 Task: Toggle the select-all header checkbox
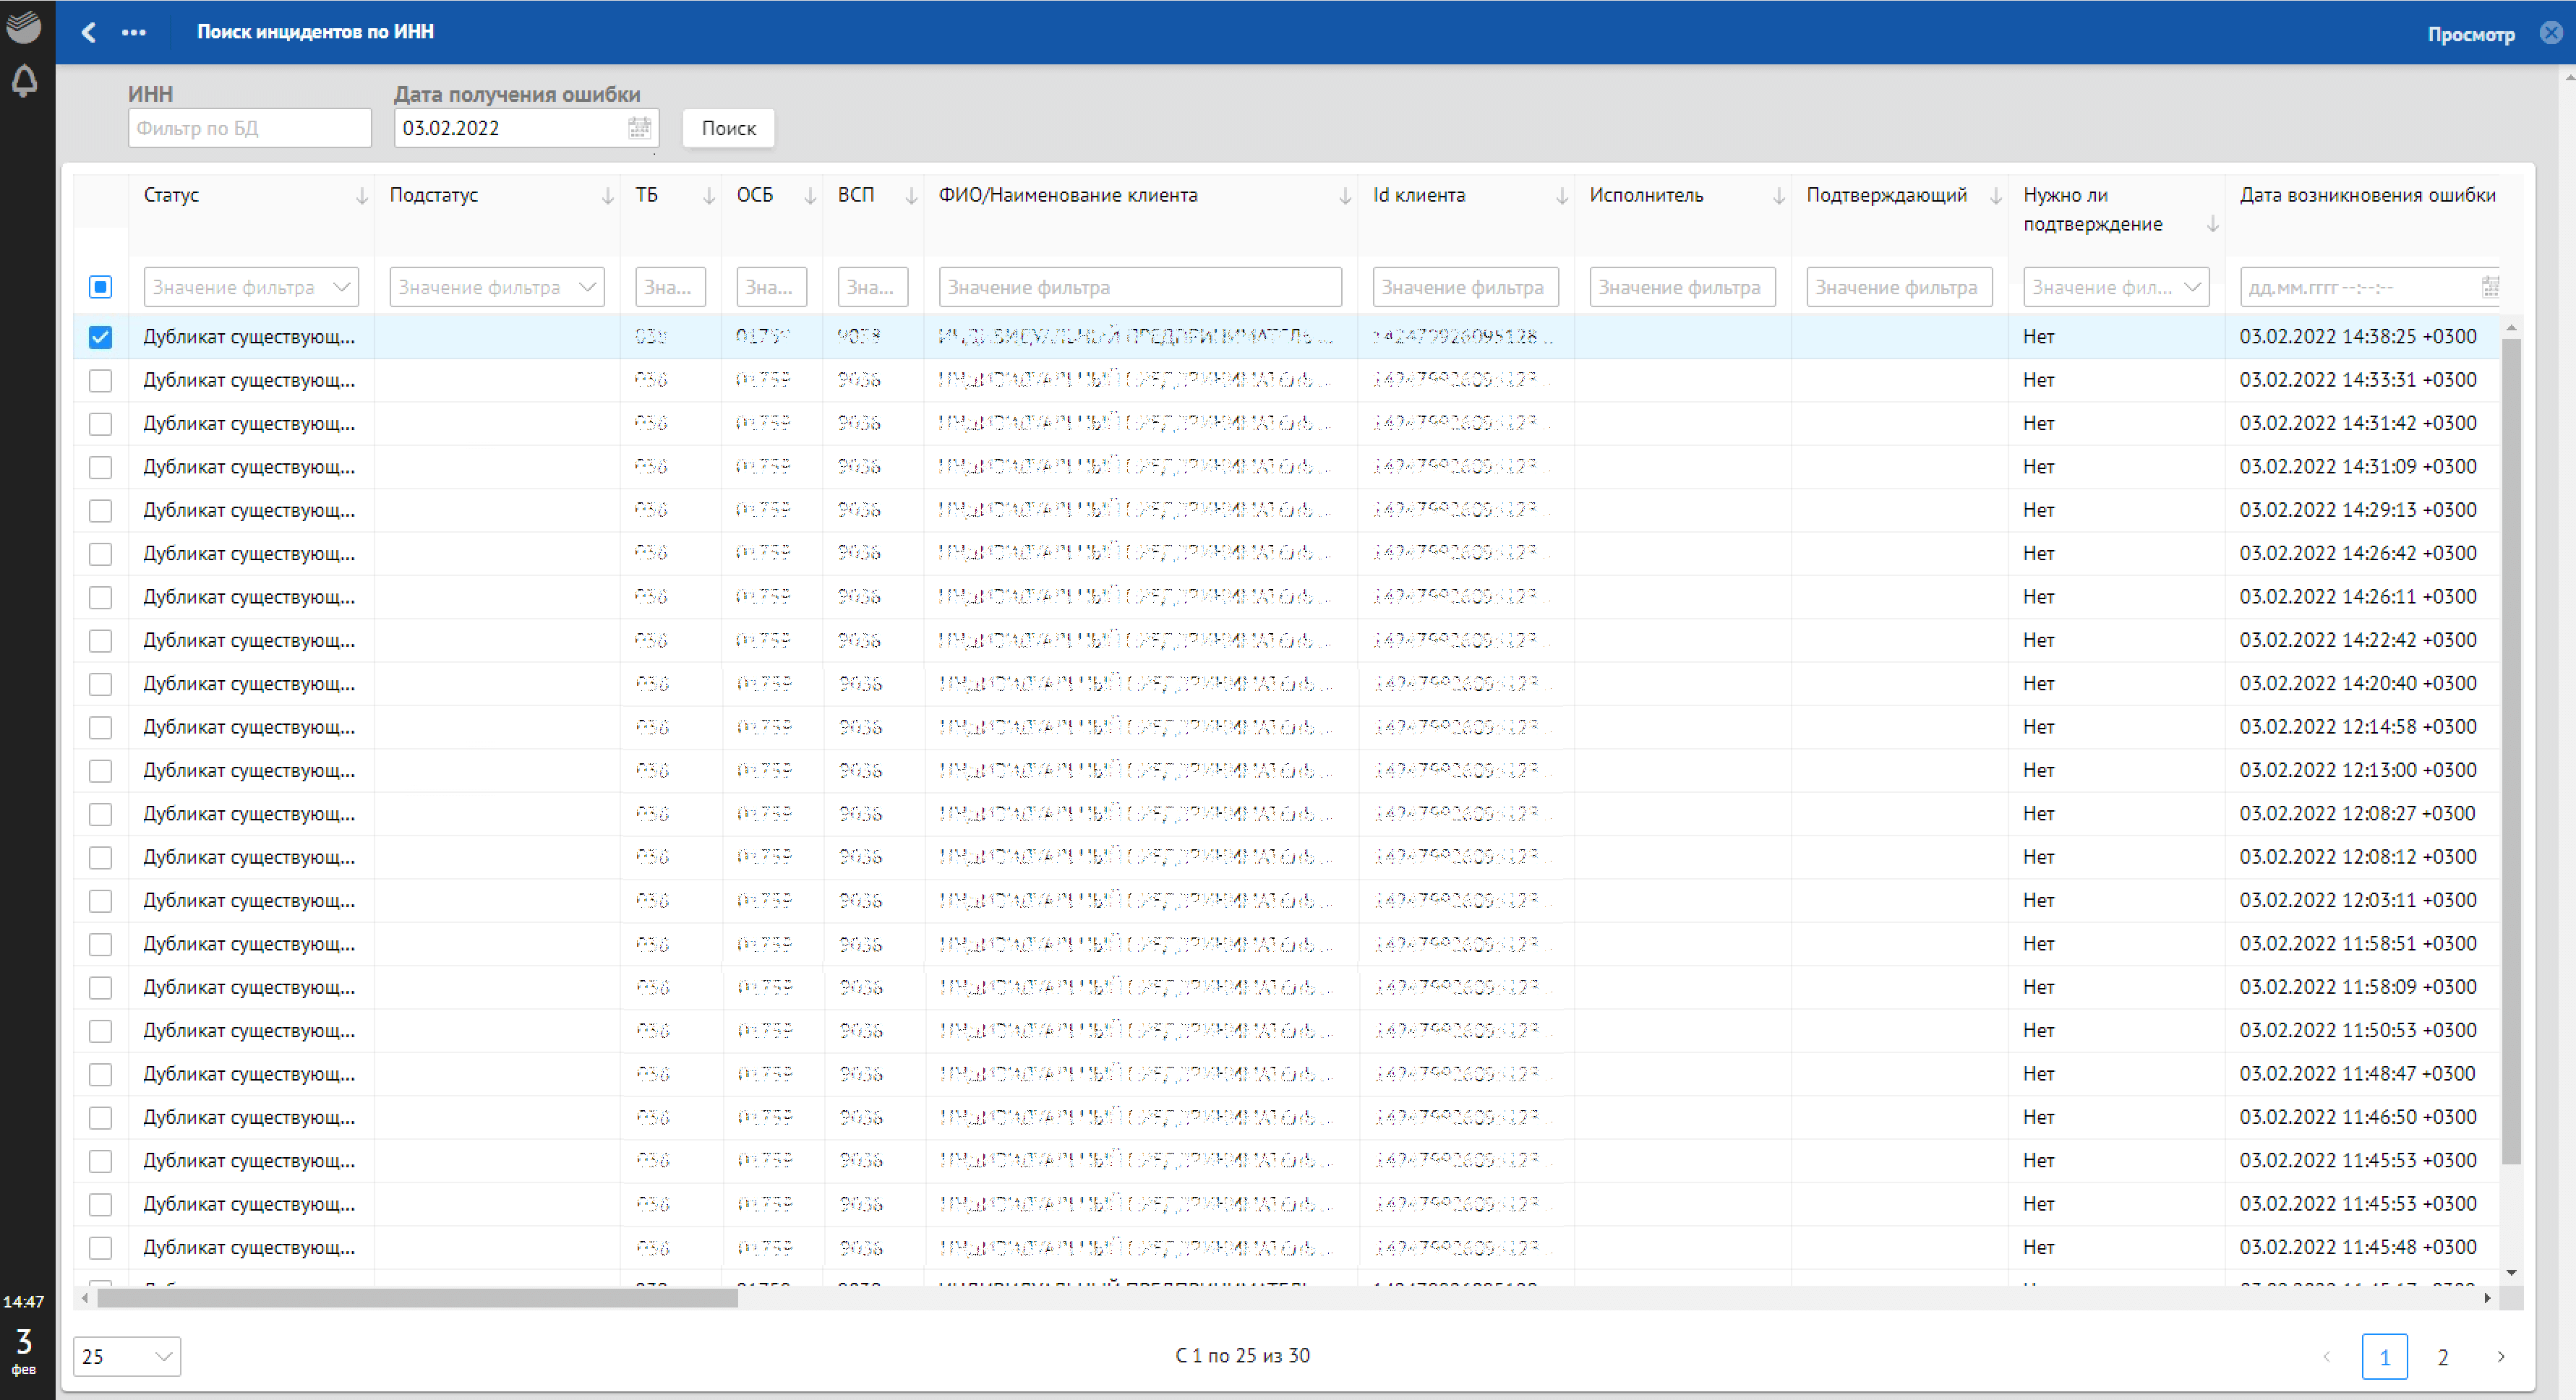[x=100, y=287]
